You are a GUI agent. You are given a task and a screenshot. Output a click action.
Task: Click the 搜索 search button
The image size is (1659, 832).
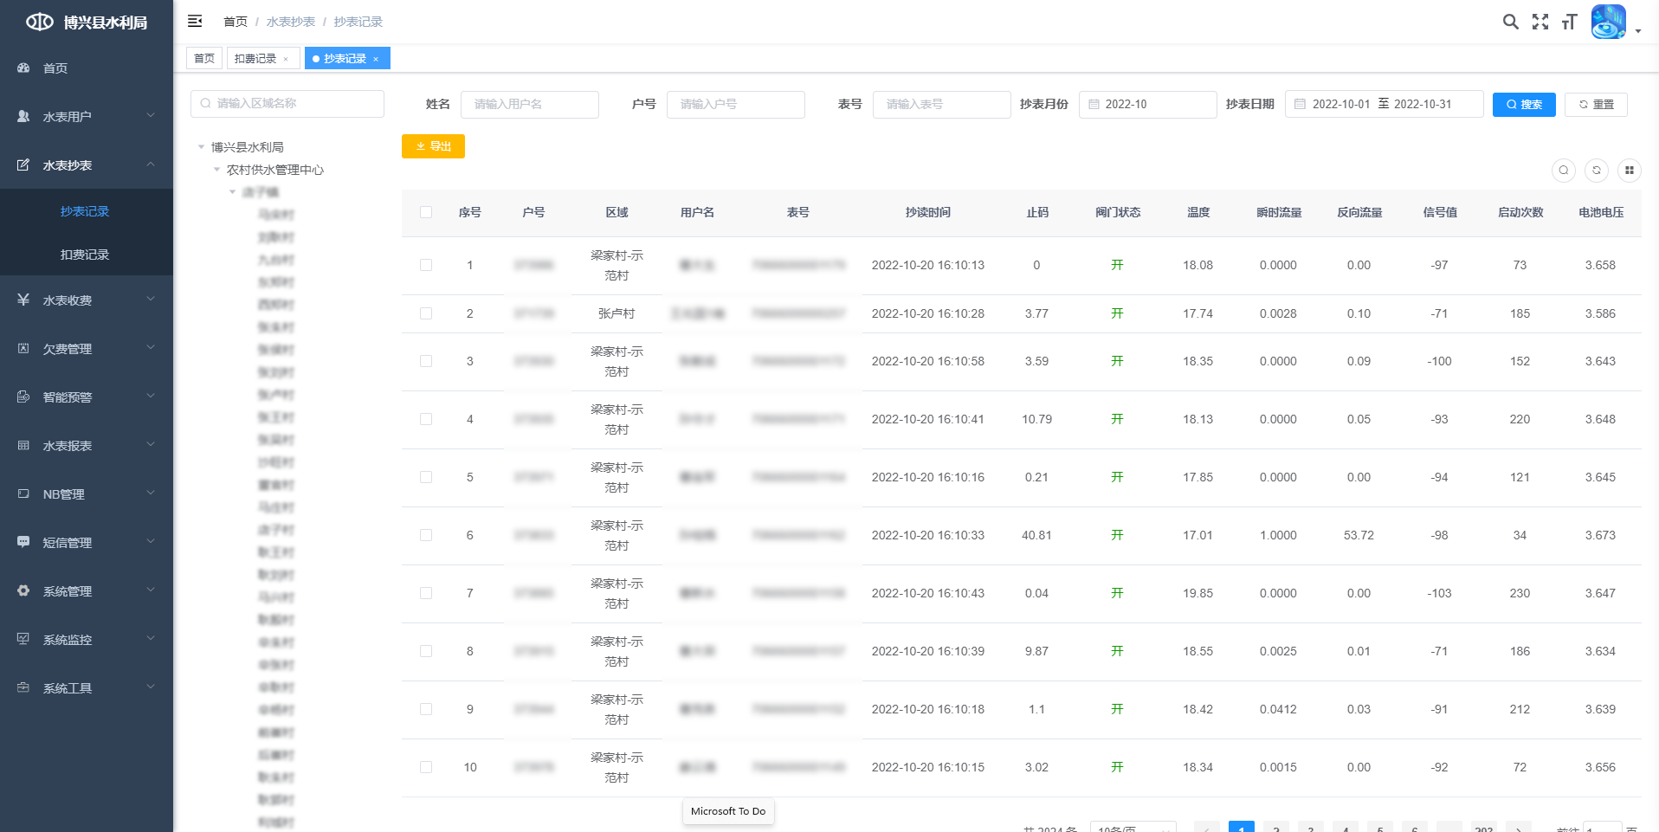(1524, 104)
